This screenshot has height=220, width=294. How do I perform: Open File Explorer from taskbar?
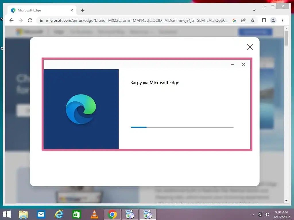tap(23, 214)
